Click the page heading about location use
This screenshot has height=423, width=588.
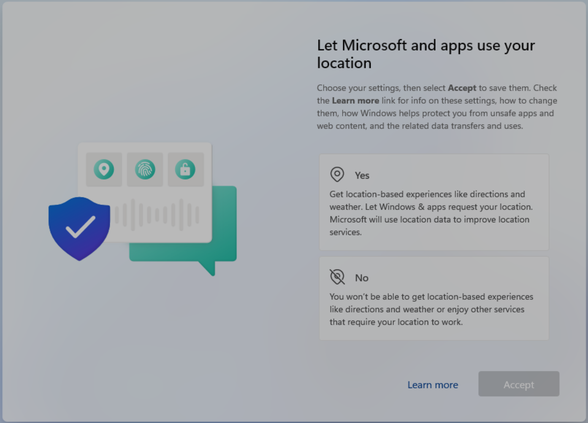pyautogui.click(x=426, y=54)
